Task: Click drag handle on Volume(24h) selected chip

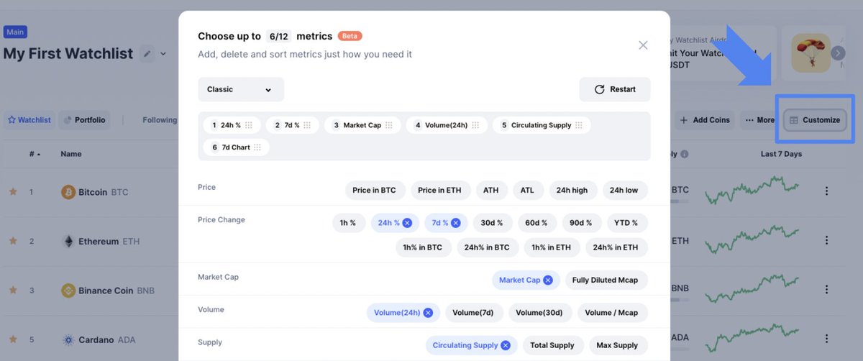Action: click(x=475, y=125)
